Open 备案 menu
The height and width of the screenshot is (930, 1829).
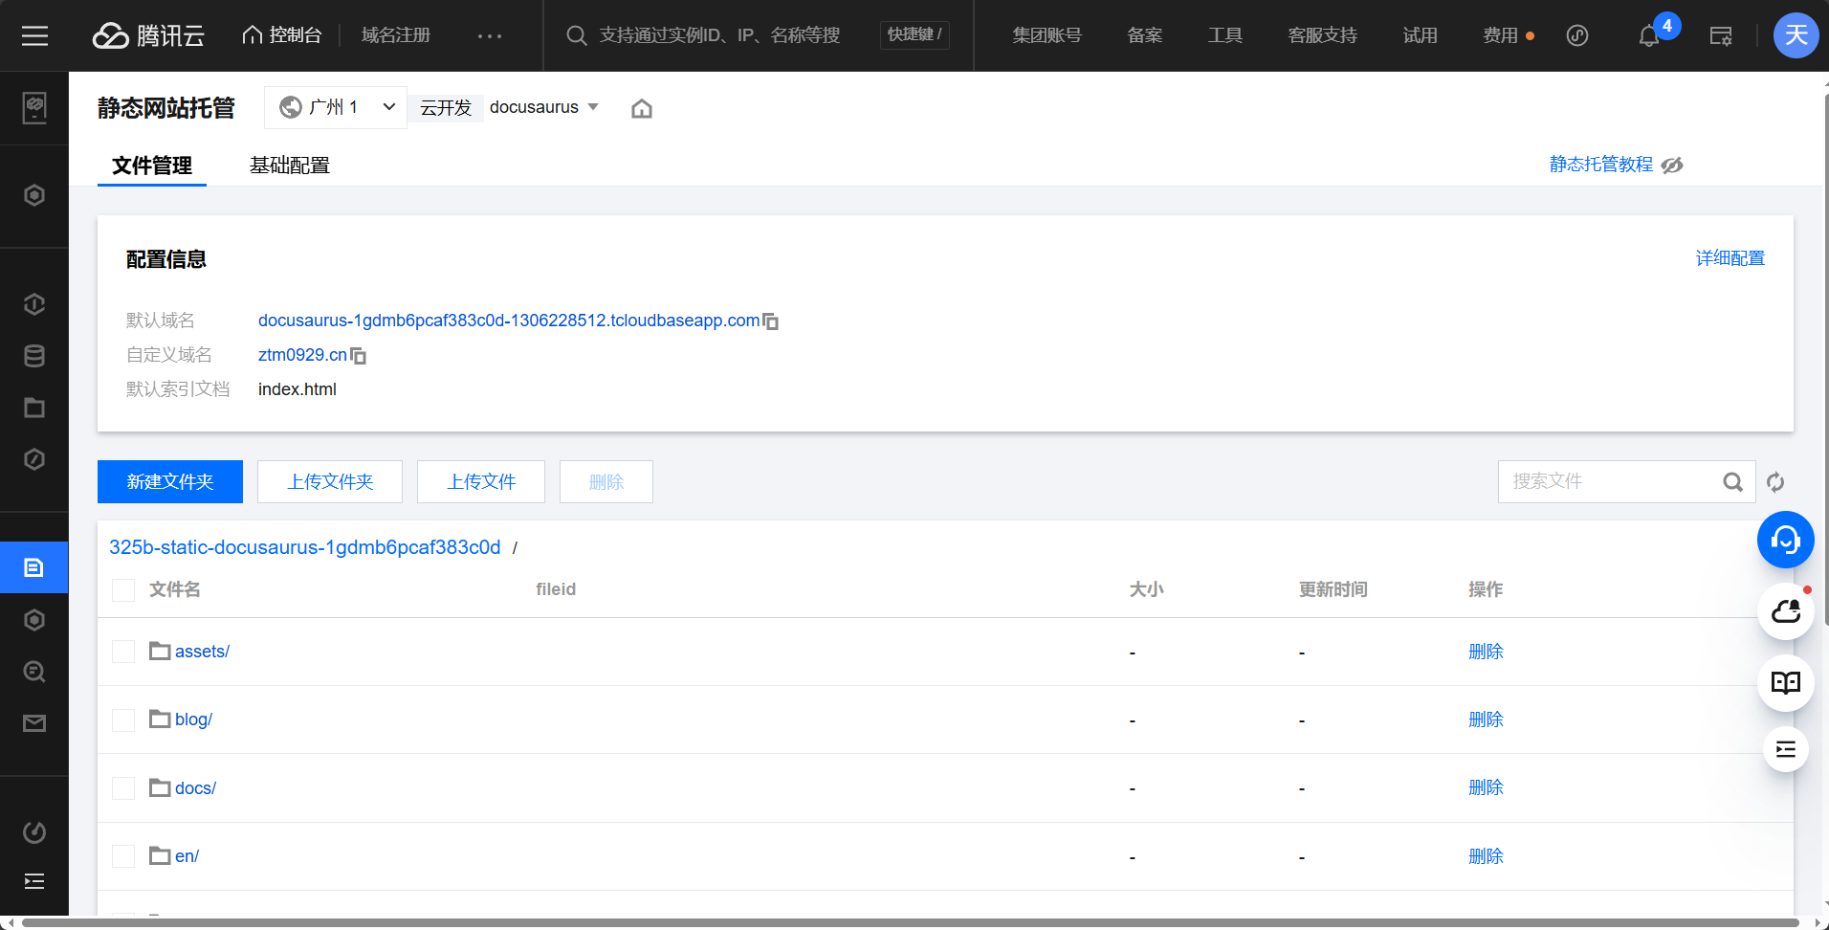tap(1145, 35)
